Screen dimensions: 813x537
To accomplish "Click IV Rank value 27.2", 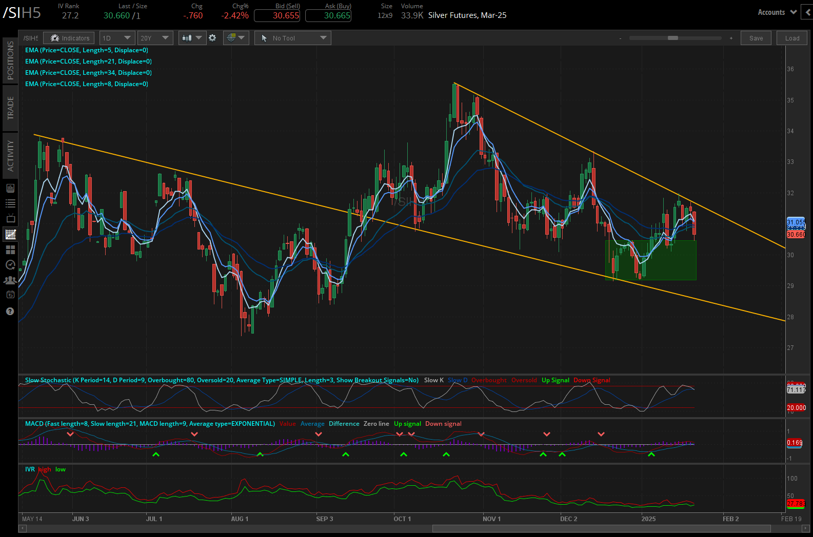I will point(70,15).
